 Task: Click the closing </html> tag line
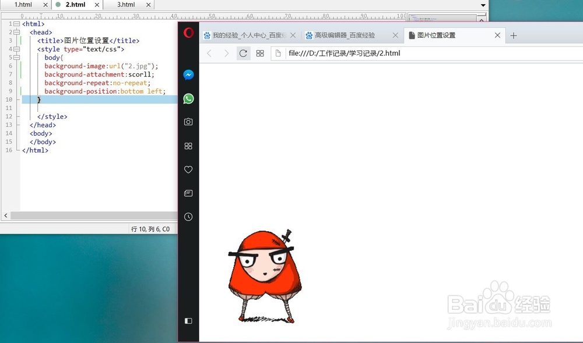tap(35, 150)
